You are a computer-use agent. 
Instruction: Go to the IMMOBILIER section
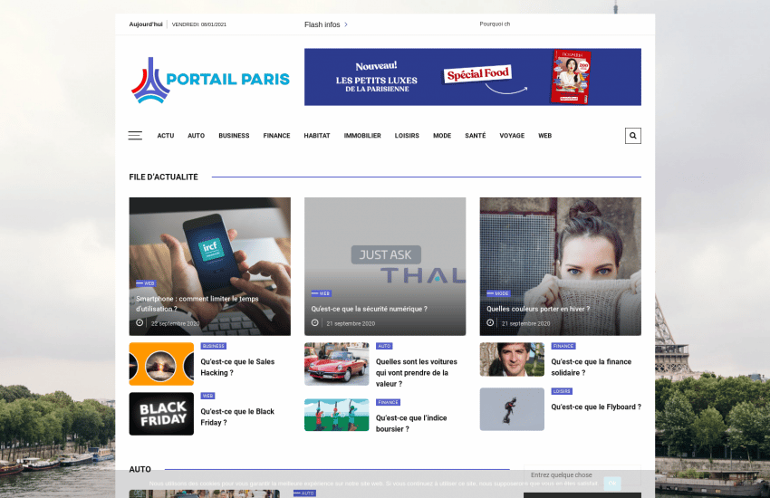coord(362,136)
